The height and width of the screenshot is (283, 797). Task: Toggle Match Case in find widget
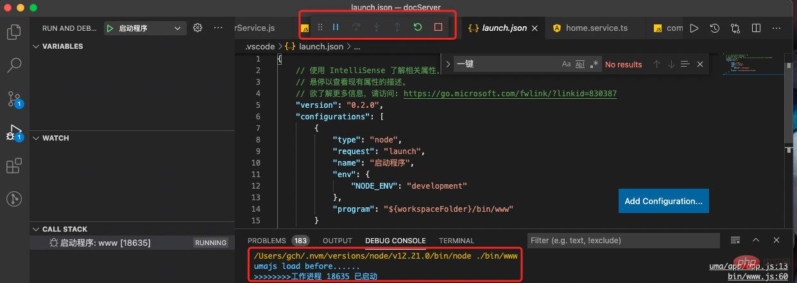tap(566, 64)
